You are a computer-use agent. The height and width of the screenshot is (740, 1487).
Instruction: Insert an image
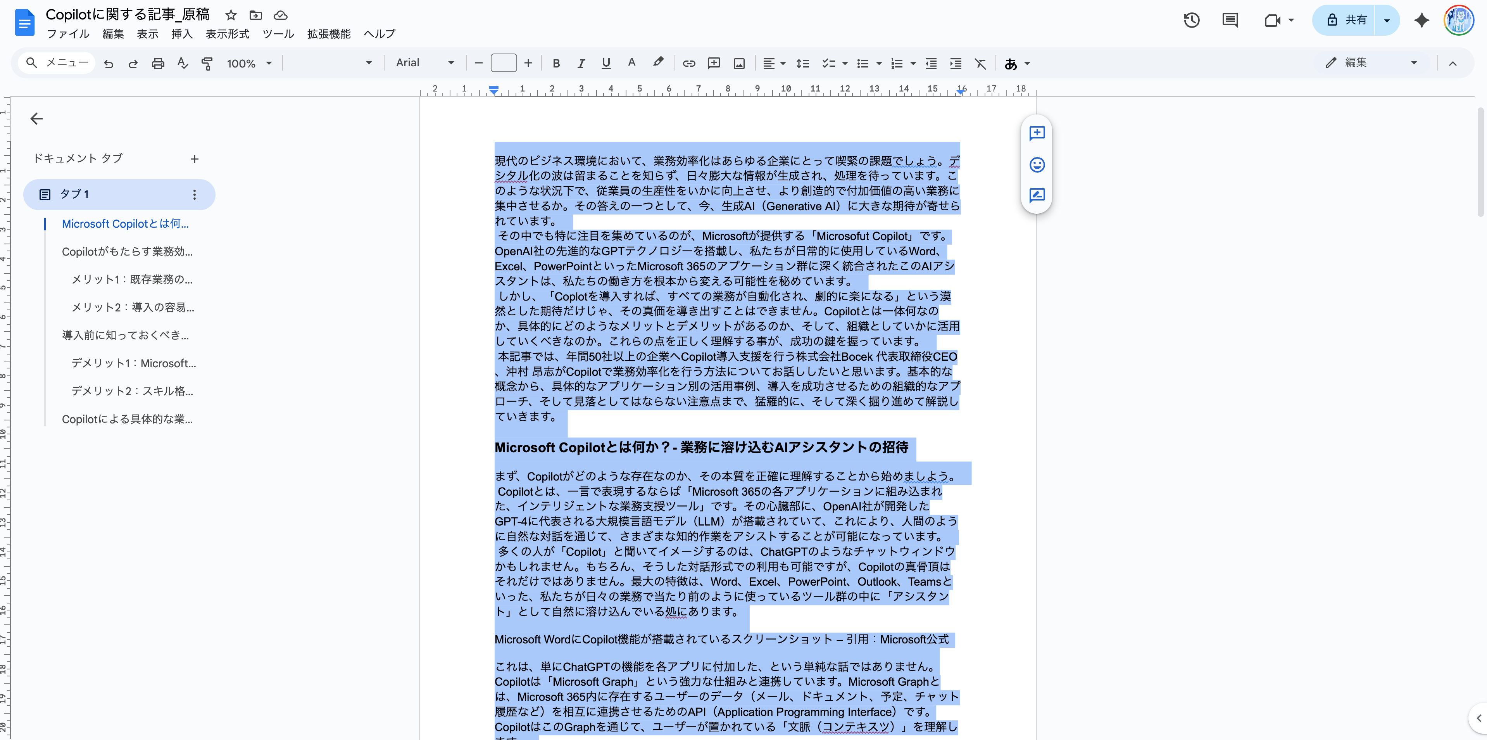[x=740, y=63]
